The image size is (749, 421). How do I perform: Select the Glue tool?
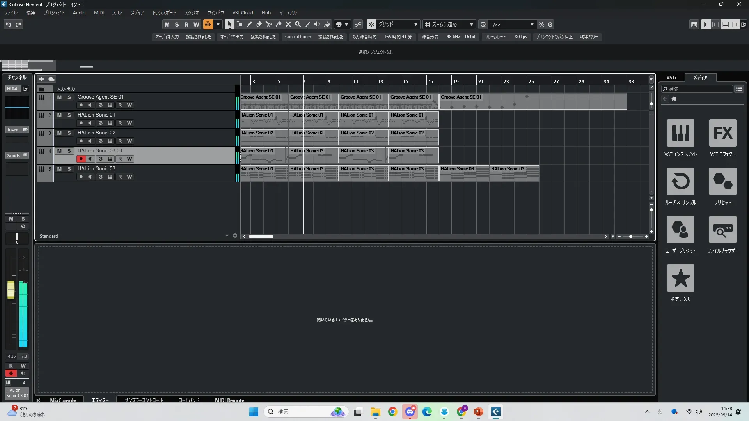pyautogui.click(x=279, y=24)
